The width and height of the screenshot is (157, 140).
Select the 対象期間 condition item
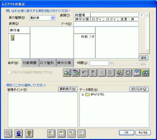pos(30,63)
